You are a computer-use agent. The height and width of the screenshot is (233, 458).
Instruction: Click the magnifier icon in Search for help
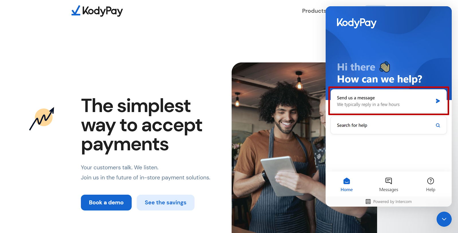coord(438,125)
